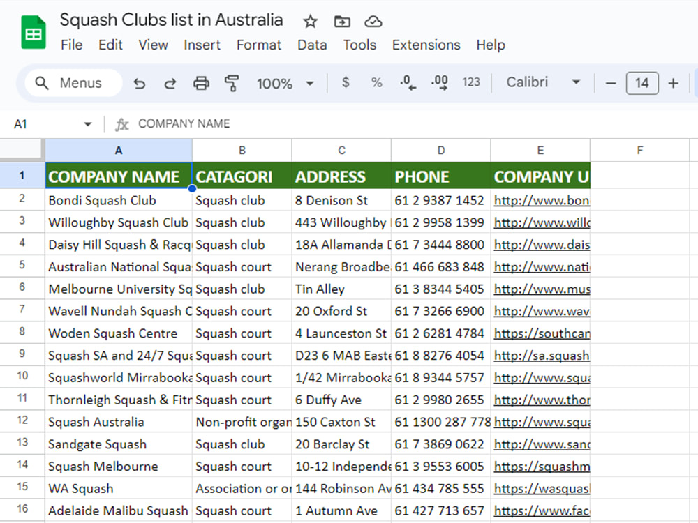Screen dimensions: 698x523
Task: Open the southcan link for Woden Squash Centre
Action: [542, 333]
